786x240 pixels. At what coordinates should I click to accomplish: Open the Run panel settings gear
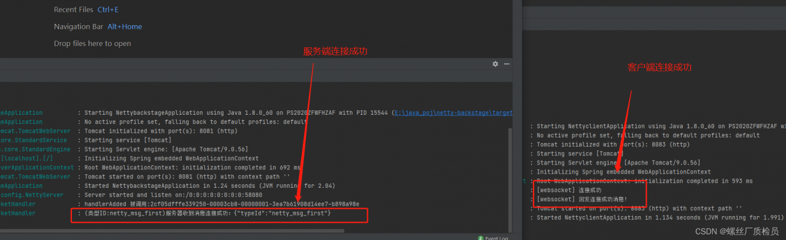[496, 64]
